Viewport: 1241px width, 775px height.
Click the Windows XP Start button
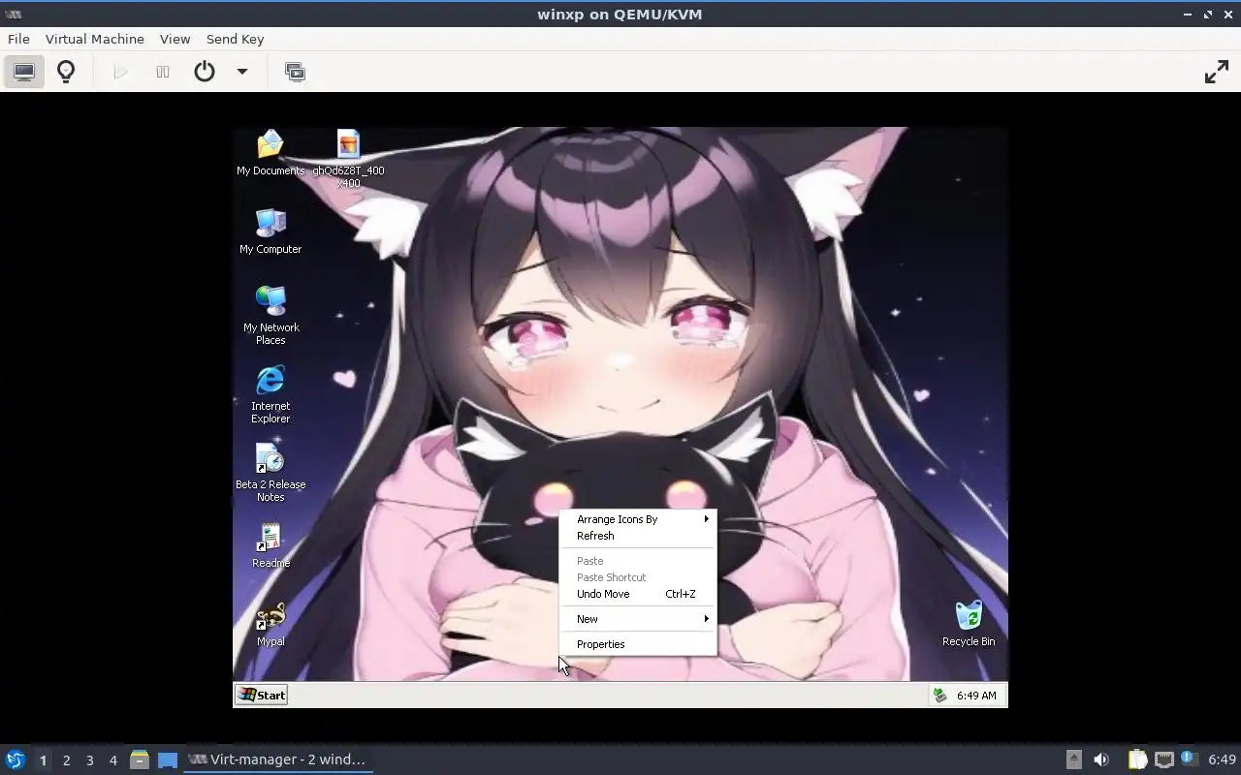point(262,695)
